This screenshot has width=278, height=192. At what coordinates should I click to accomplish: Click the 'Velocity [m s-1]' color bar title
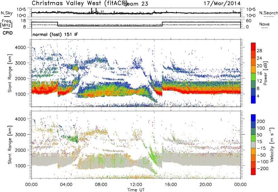point(272,145)
